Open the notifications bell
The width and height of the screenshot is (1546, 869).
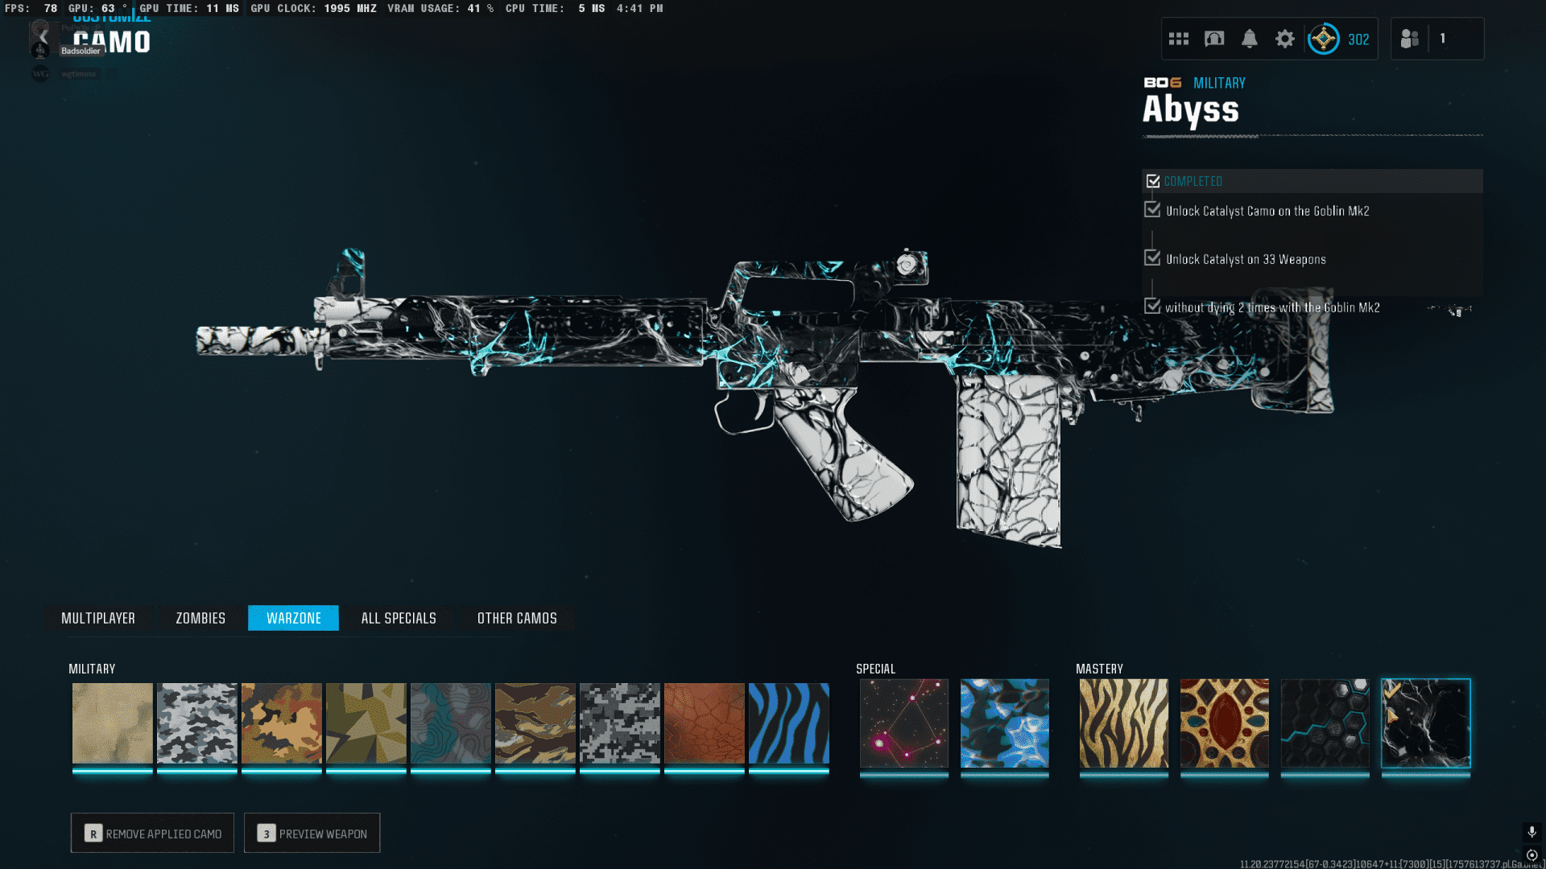[1249, 39]
